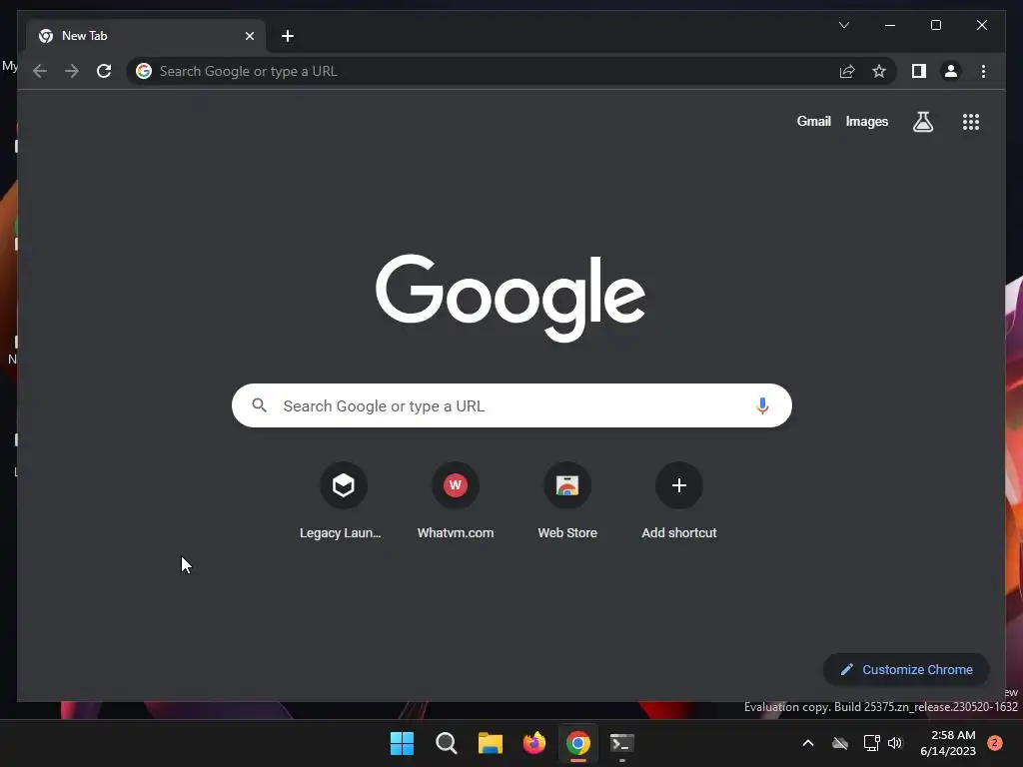Bookmark this tab with the star icon

tap(879, 71)
